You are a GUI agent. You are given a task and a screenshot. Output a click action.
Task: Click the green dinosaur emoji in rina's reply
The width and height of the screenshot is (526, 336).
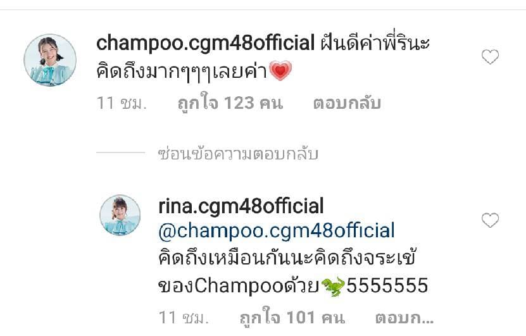tap(333, 287)
